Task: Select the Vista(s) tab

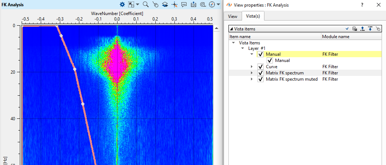Action: click(253, 16)
